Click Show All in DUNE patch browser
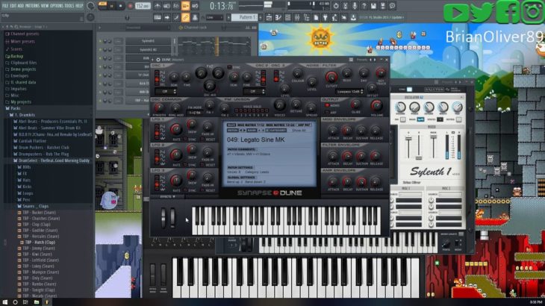The height and width of the screenshot is (306, 545). pos(299,131)
